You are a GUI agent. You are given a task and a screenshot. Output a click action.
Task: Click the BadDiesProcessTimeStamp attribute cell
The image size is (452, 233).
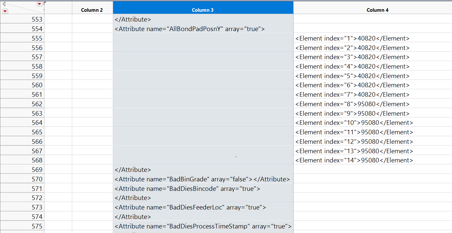(203, 226)
